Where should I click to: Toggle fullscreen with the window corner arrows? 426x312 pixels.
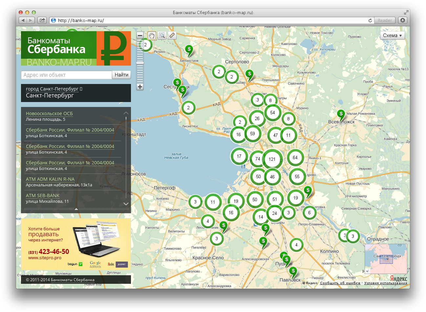(x=406, y=12)
